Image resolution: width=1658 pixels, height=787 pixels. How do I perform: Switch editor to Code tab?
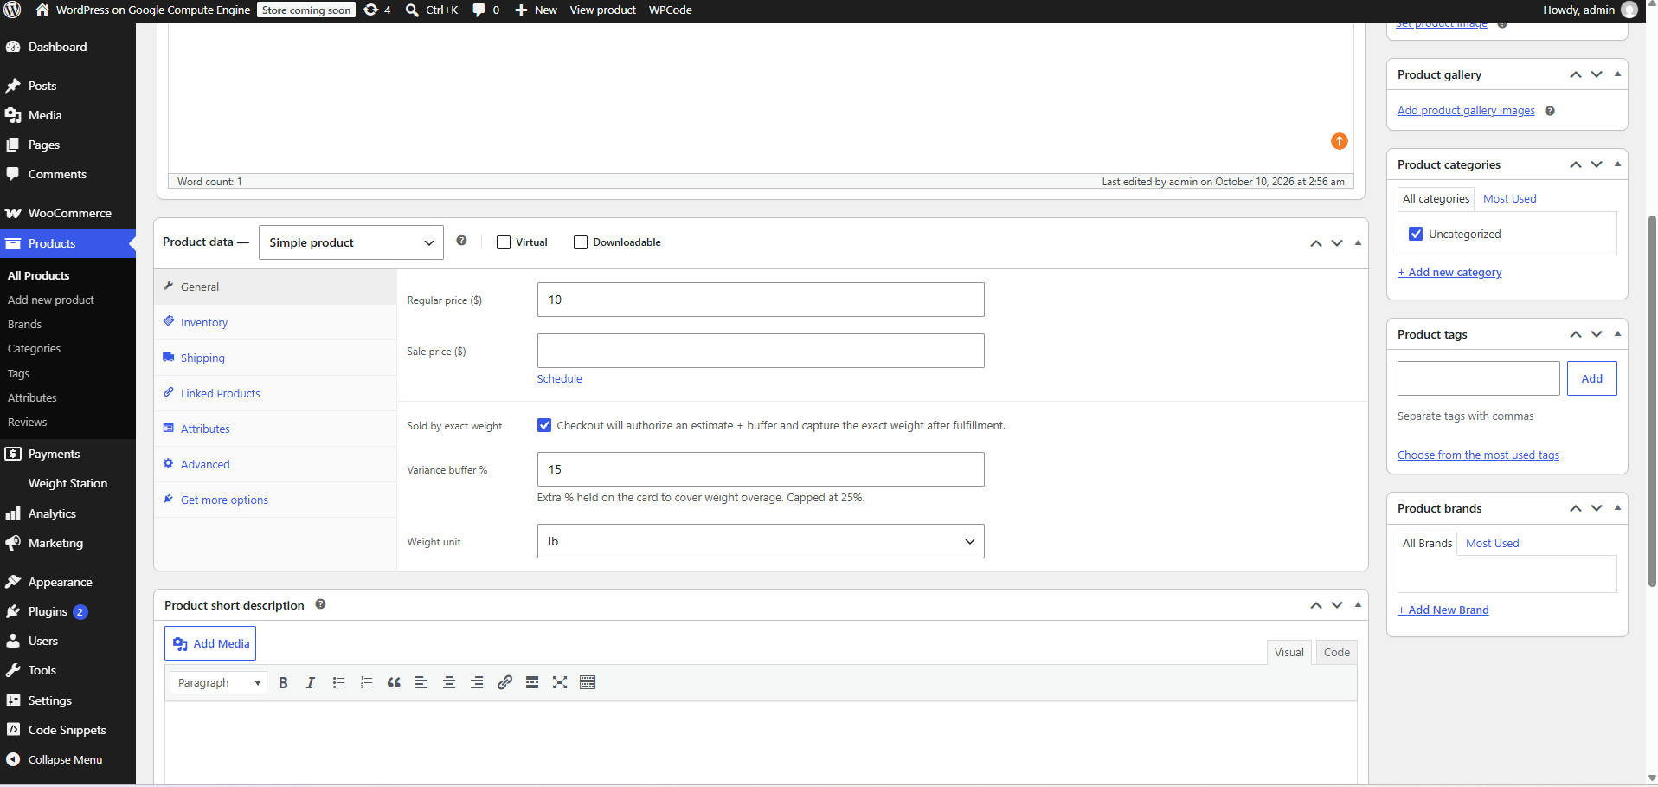1336,652
